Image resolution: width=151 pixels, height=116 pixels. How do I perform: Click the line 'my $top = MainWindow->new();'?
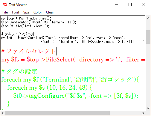(x=26, y=18)
